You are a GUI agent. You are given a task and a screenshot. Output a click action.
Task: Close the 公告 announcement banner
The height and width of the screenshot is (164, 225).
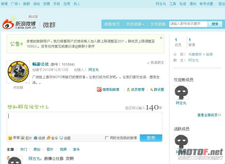[161, 38]
